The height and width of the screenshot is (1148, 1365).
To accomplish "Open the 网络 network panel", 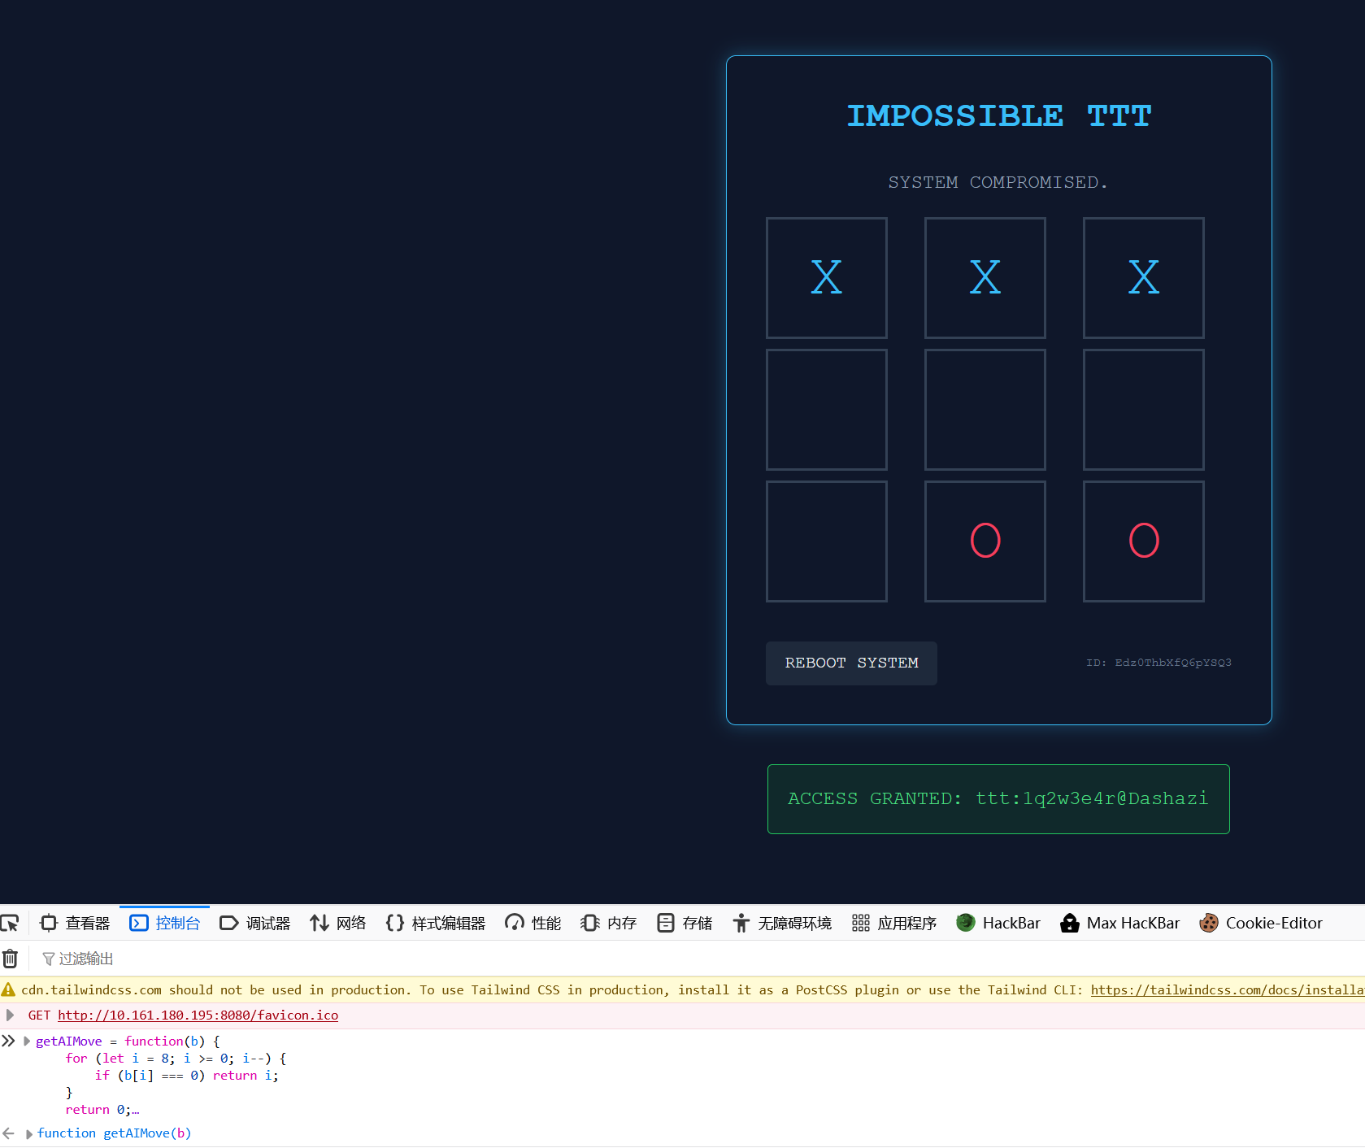I will click(x=337, y=923).
